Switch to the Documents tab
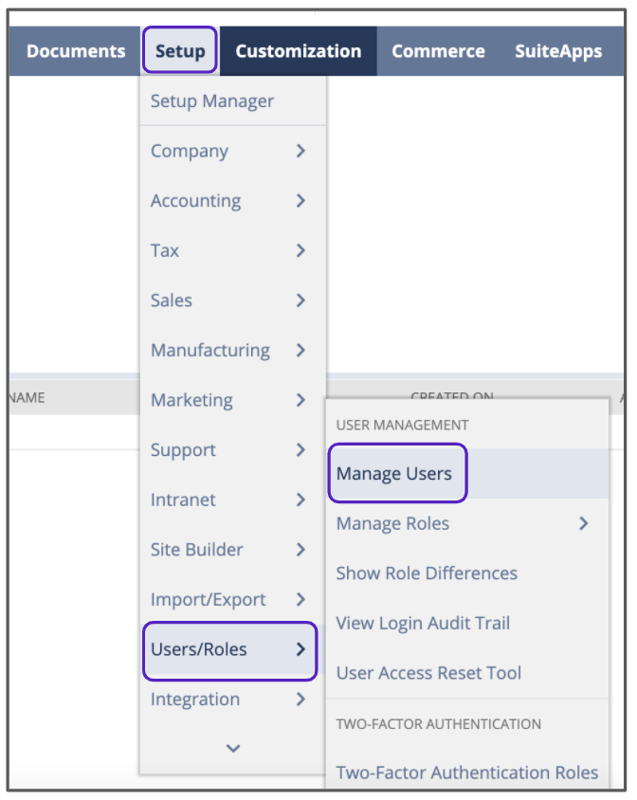Viewport: 637px width, 800px height. (x=76, y=51)
